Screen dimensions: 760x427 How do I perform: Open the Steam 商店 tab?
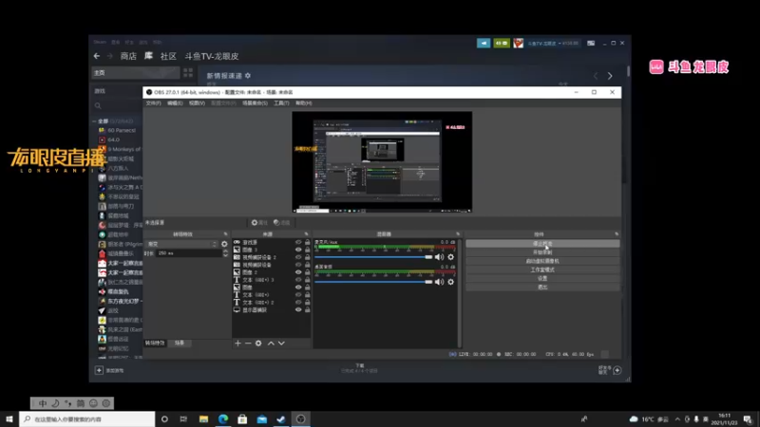point(128,56)
